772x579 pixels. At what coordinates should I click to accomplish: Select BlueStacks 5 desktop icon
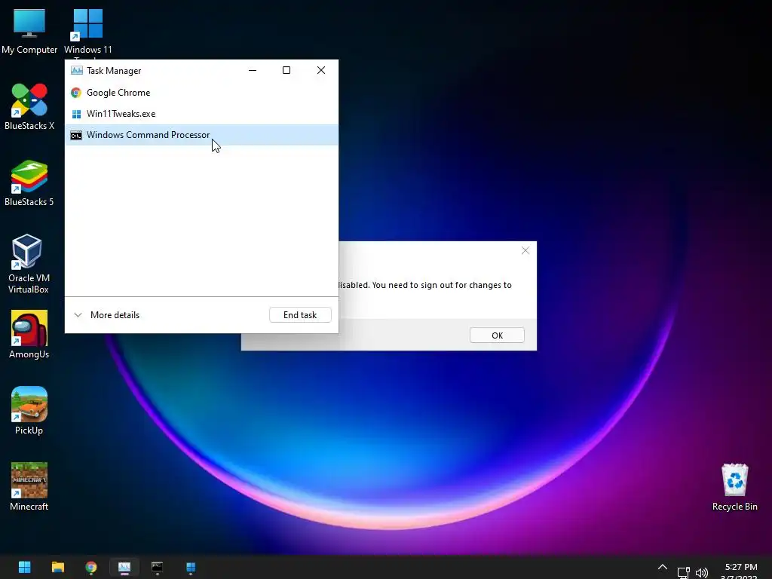coord(29,183)
